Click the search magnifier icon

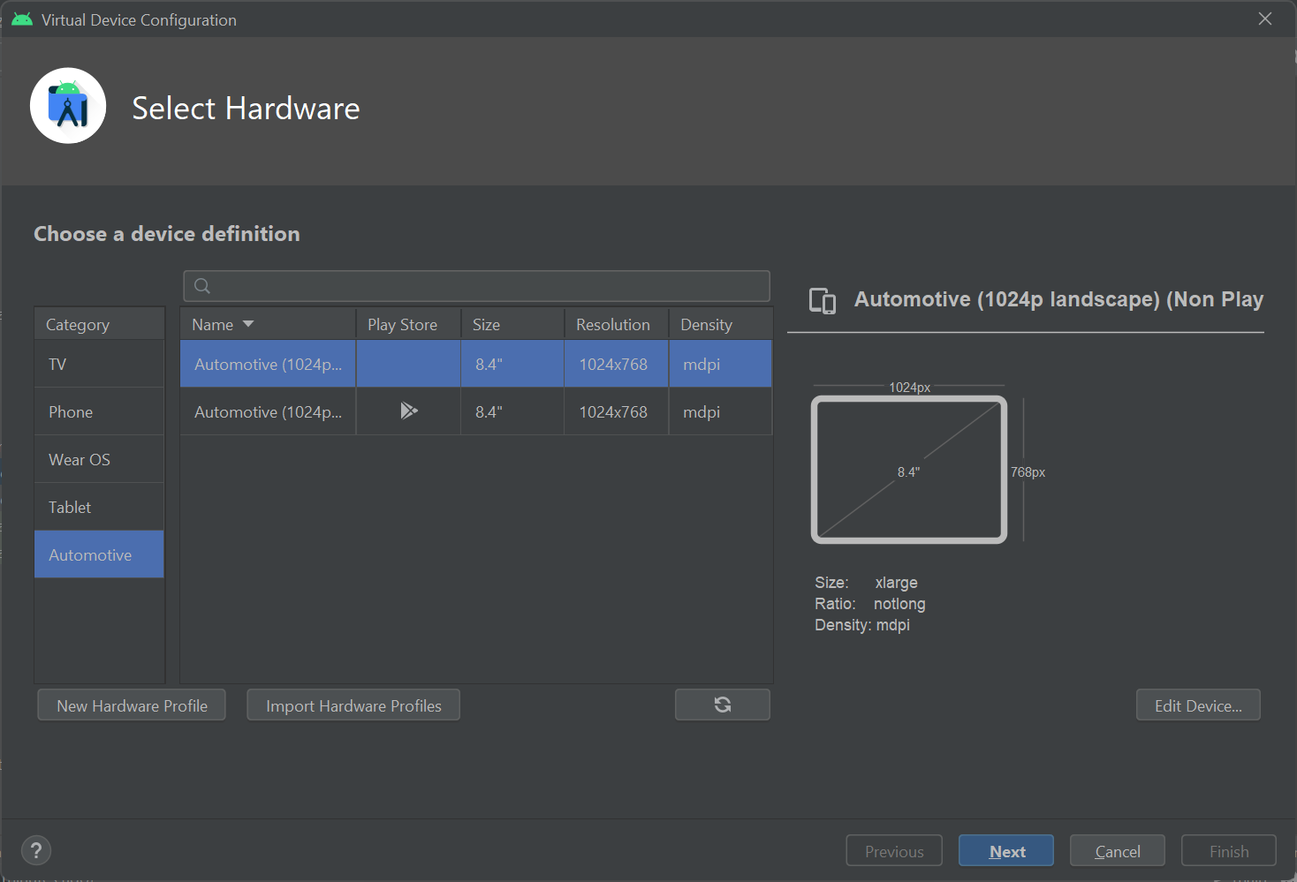(x=202, y=286)
